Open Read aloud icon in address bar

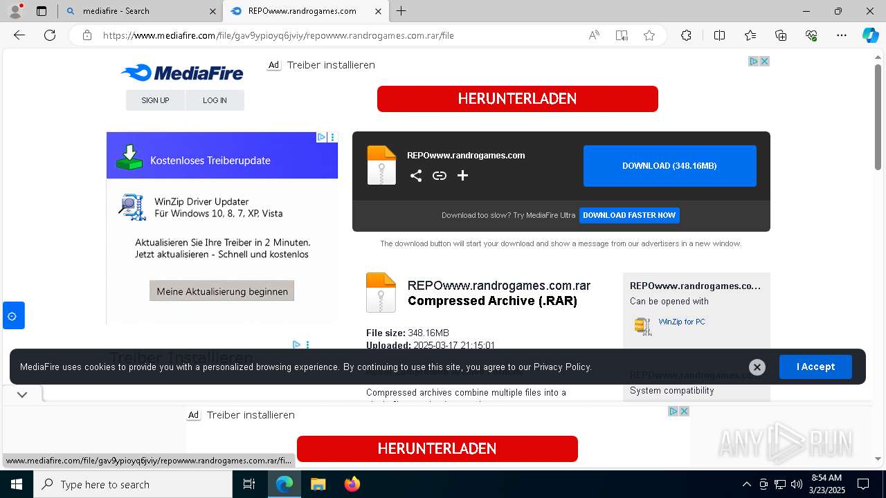click(x=594, y=35)
